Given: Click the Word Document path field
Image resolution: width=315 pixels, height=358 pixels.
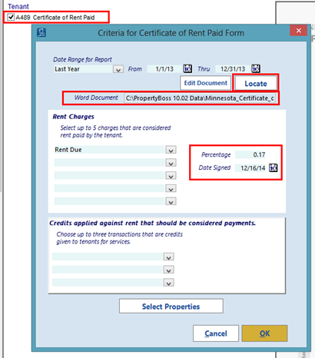Looking at the screenshot, I should coord(200,98).
